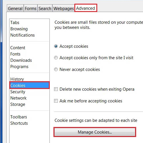Image resolution: width=143 pixels, height=143 pixels.
Task: Click the Manage Cookies button
Action: [x=95, y=132]
